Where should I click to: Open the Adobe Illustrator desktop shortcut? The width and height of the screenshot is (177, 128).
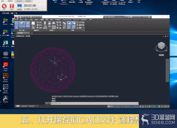[6, 77]
